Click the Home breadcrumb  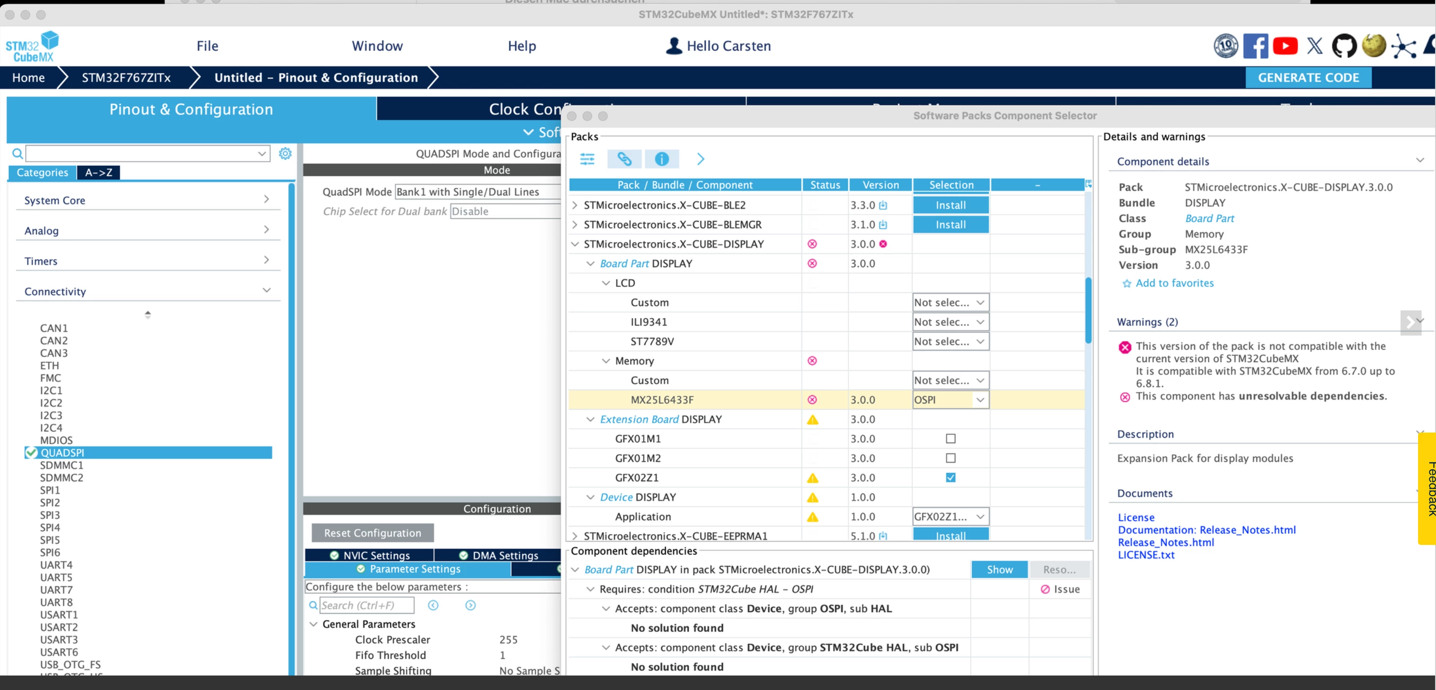pyautogui.click(x=28, y=78)
